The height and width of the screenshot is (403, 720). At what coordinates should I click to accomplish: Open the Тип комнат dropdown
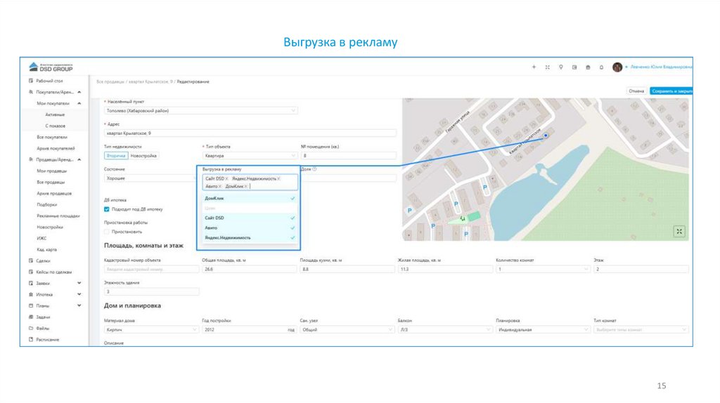[641, 330]
